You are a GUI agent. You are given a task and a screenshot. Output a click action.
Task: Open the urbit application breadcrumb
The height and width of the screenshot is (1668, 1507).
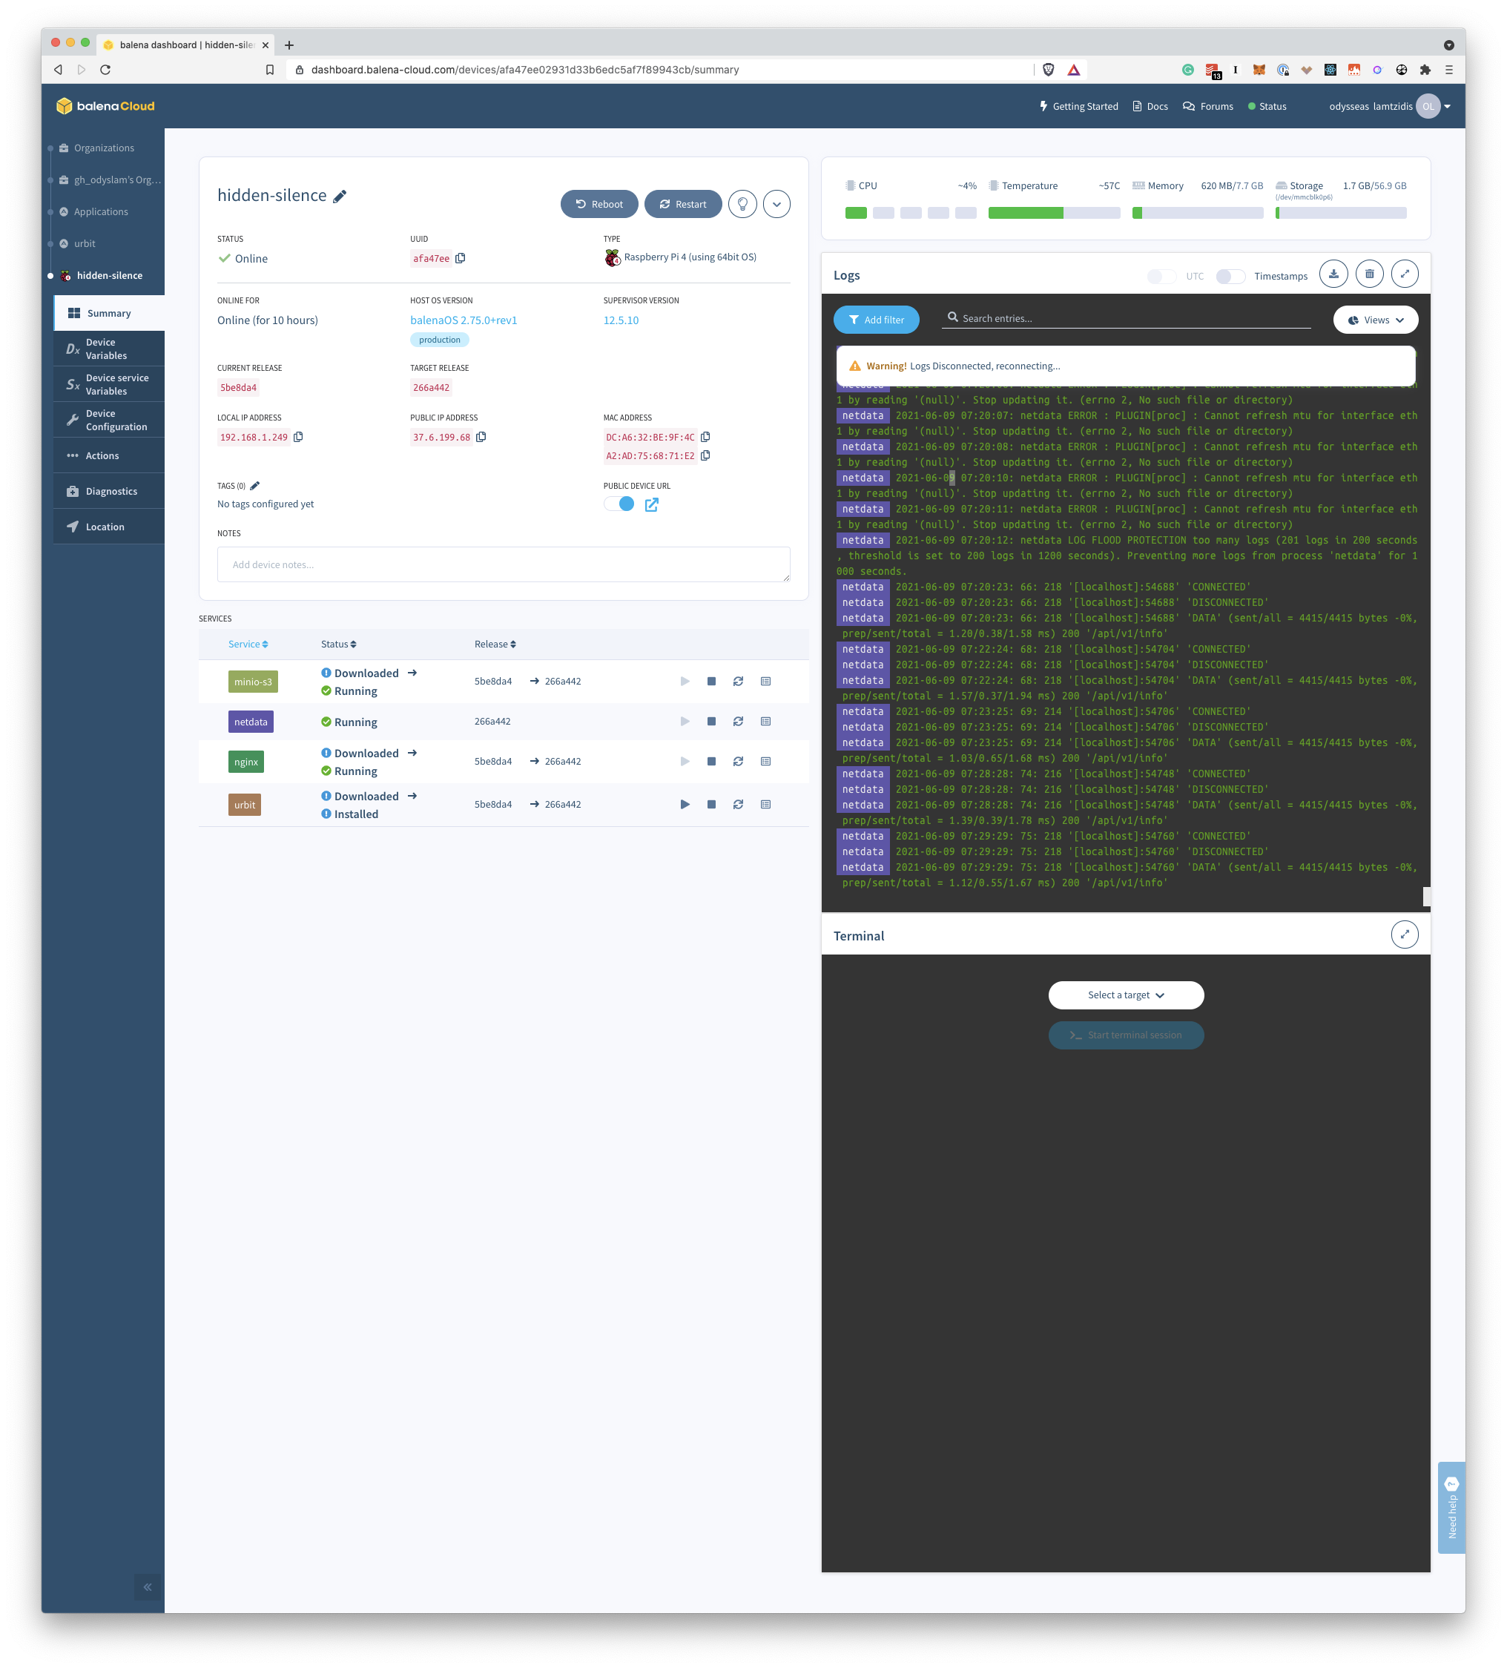coord(85,243)
